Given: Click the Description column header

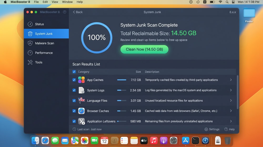Looking at the screenshot, I should click(152, 72).
